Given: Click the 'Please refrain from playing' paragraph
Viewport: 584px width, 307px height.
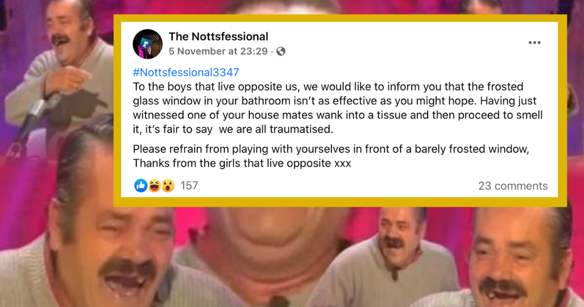Looking at the screenshot, I should [331, 156].
